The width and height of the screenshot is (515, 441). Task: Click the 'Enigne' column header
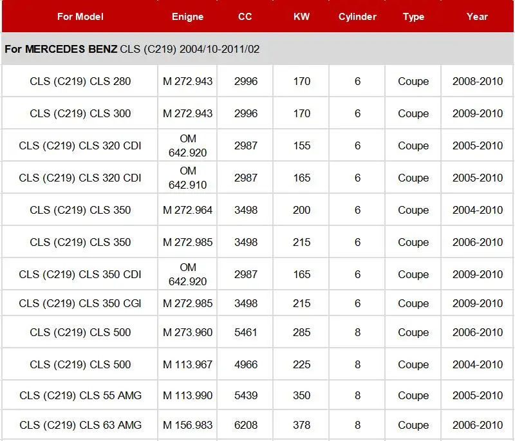pos(187,17)
